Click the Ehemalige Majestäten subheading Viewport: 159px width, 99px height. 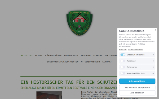pyautogui.click(x=69, y=88)
